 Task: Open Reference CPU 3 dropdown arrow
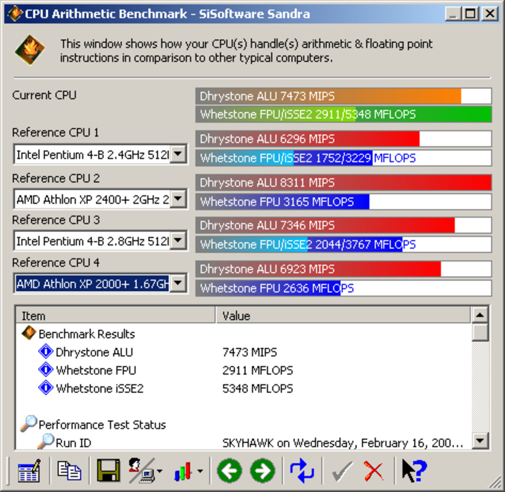[178, 240]
